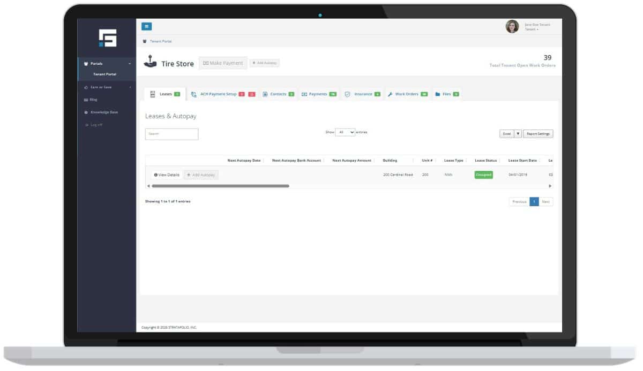Click the table scrollbar right arrow
This screenshot has height=371, width=643.
pos(550,186)
